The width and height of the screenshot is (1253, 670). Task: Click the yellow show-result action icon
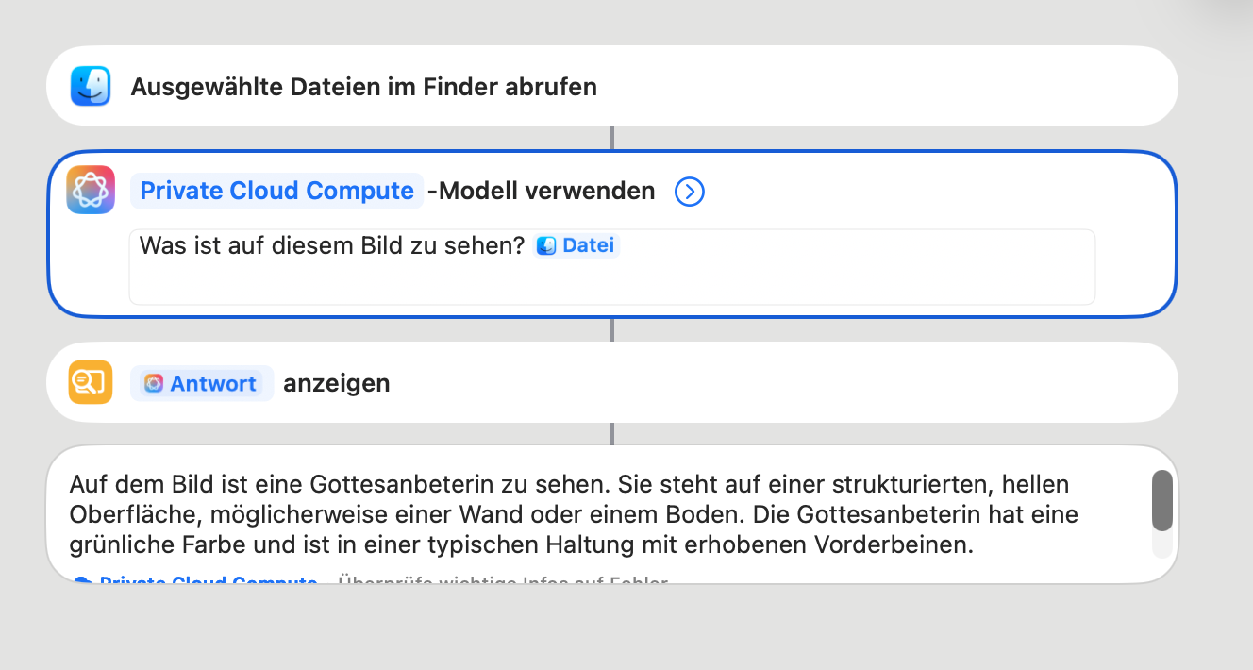[91, 382]
